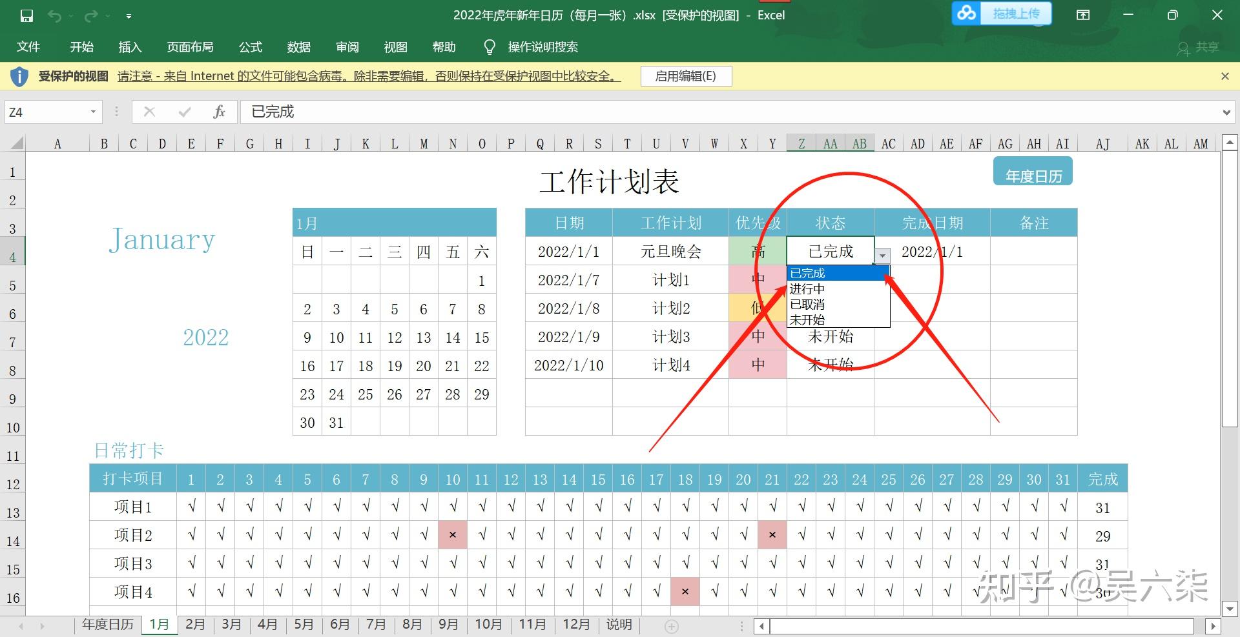Click sheet navigation next arrow
This screenshot has height=637, width=1240.
[x=43, y=626]
